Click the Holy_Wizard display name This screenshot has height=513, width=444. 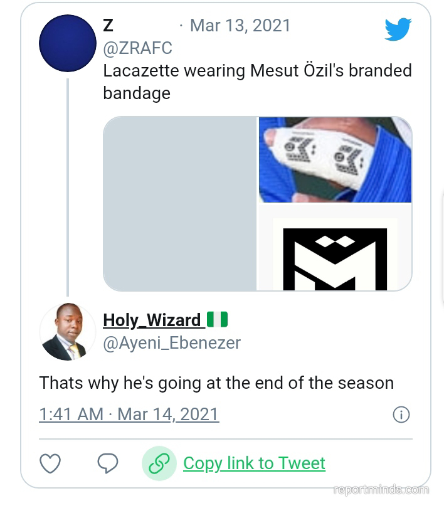[x=152, y=320]
